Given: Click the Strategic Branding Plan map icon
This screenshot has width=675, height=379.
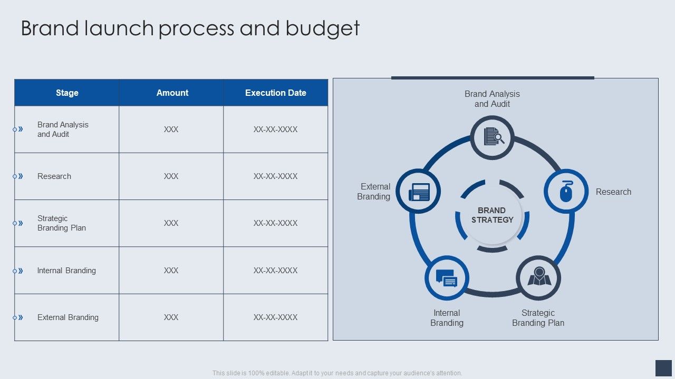Looking at the screenshot, I should coord(538,277).
